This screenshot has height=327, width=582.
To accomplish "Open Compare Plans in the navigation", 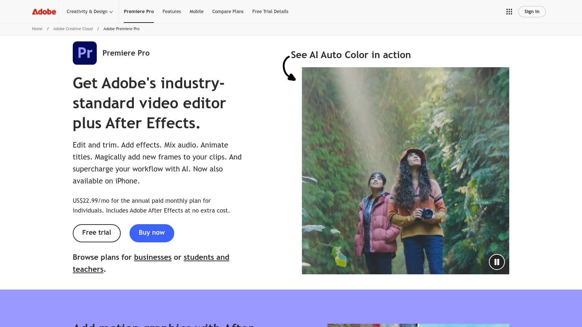I will [x=228, y=12].
